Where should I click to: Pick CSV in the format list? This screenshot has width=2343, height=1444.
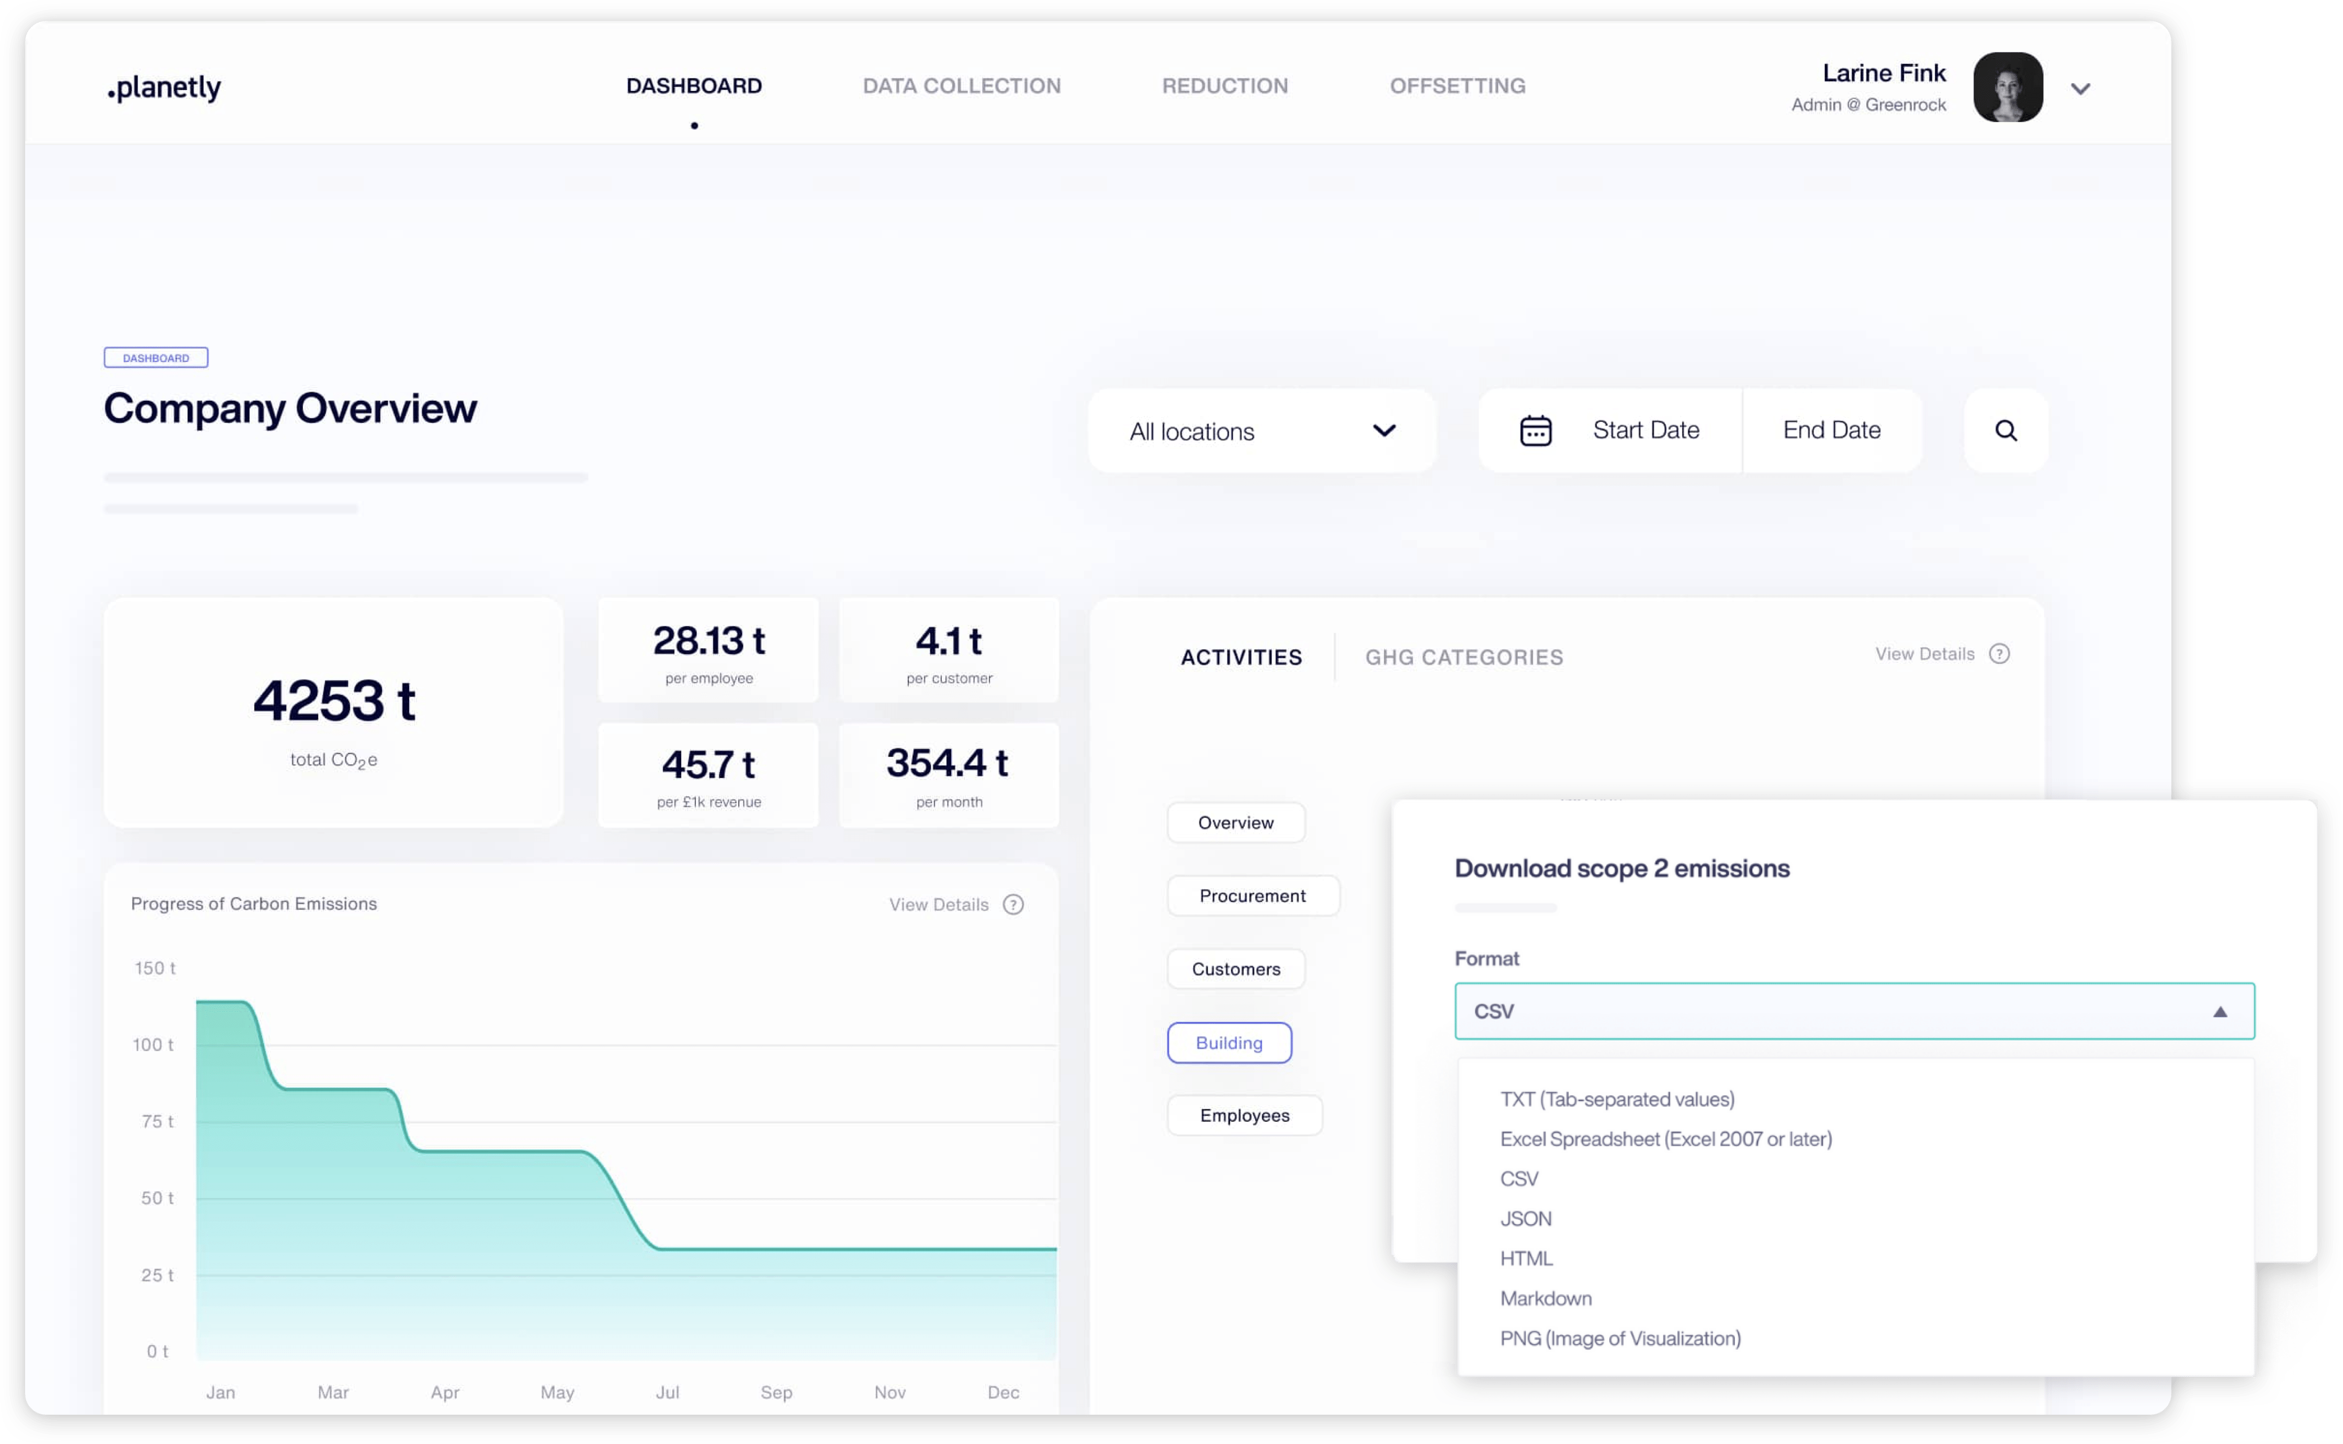(1519, 1179)
